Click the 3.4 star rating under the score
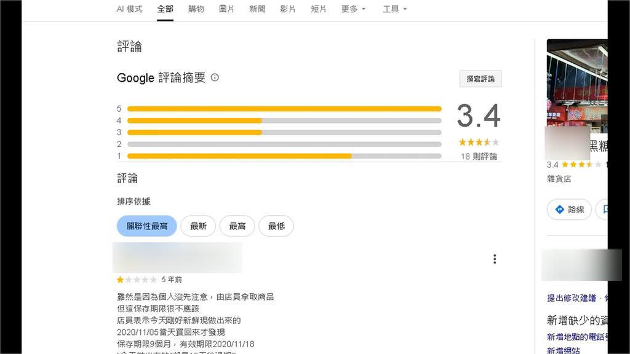This screenshot has width=630, height=354. [479, 142]
